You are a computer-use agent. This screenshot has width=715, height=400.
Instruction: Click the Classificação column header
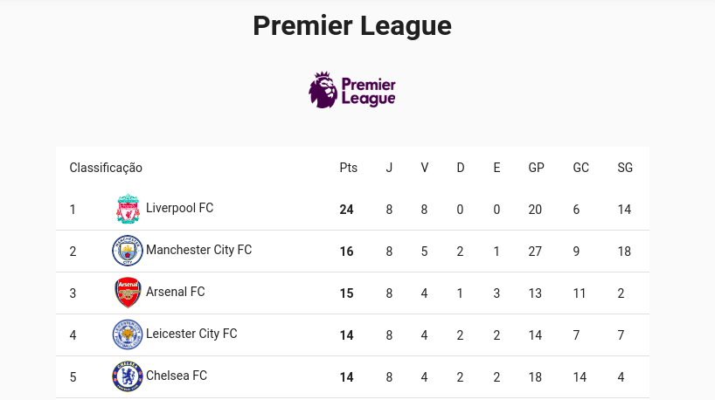coord(106,168)
